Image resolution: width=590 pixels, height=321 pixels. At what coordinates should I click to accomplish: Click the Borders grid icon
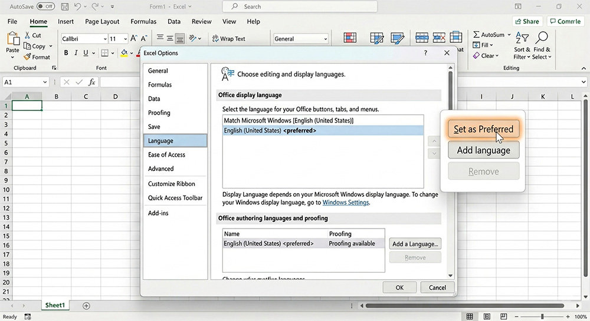104,53
